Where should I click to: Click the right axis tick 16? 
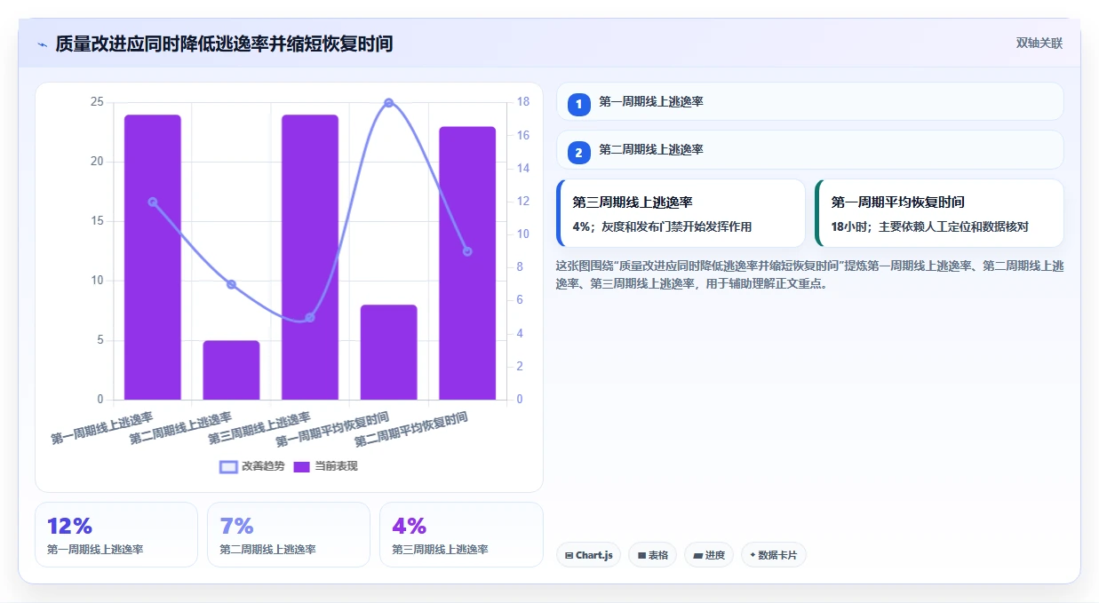523,135
